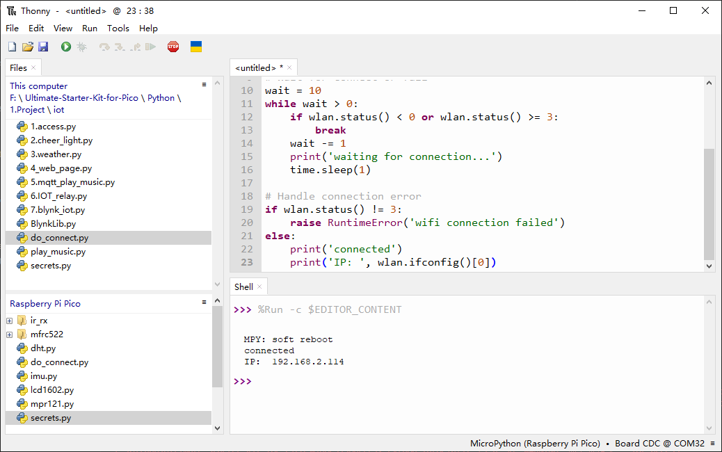Navigate to F: drive in path

pyautogui.click(x=13, y=98)
